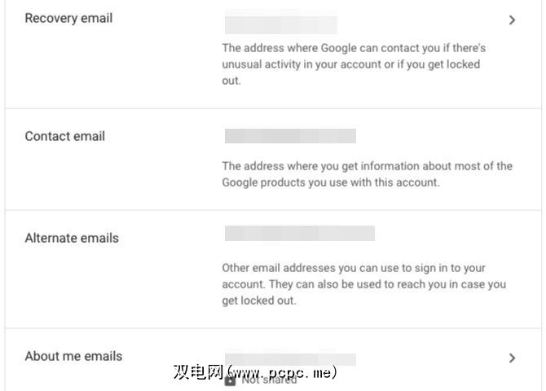The width and height of the screenshot is (546, 391).
Task: Click 'Google products you use' line
Action: click(330, 182)
